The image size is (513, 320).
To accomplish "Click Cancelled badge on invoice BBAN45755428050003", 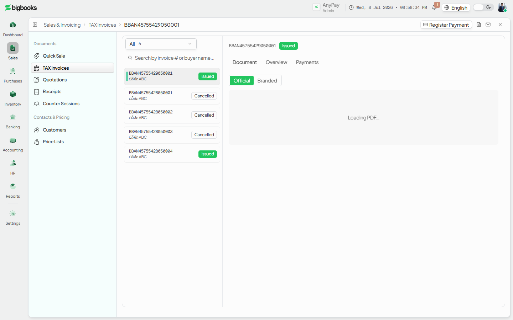I will coord(204,135).
